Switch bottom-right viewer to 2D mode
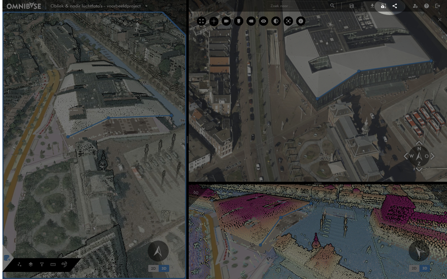Image resolution: width=447 pixels, height=279 pixels. pyautogui.click(x=414, y=268)
